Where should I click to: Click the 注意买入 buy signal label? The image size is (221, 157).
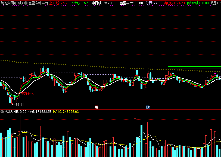(27, 94)
